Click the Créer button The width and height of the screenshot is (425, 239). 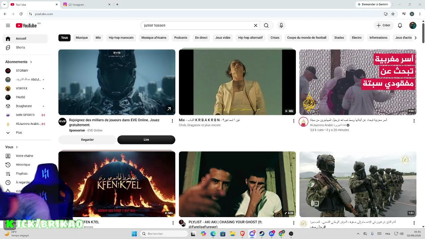click(x=383, y=26)
